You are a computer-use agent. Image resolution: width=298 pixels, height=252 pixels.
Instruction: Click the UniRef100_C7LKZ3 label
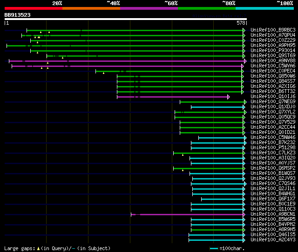click(x=273, y=153)
